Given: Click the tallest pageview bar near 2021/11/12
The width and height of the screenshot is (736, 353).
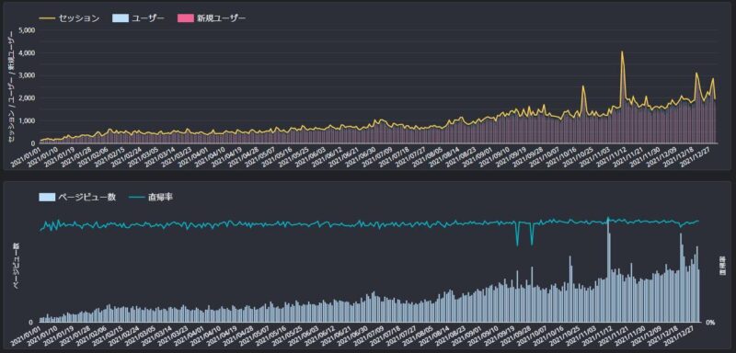Looking at the screenshot, I should click(x=608, y=269).
